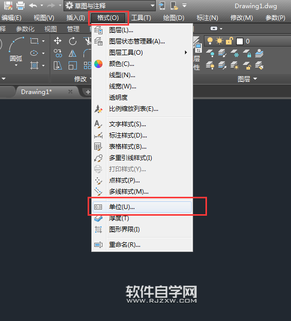Click the Unlock layer icon
The width and height of the screenshot is (291, 321).
coord(247,66)
